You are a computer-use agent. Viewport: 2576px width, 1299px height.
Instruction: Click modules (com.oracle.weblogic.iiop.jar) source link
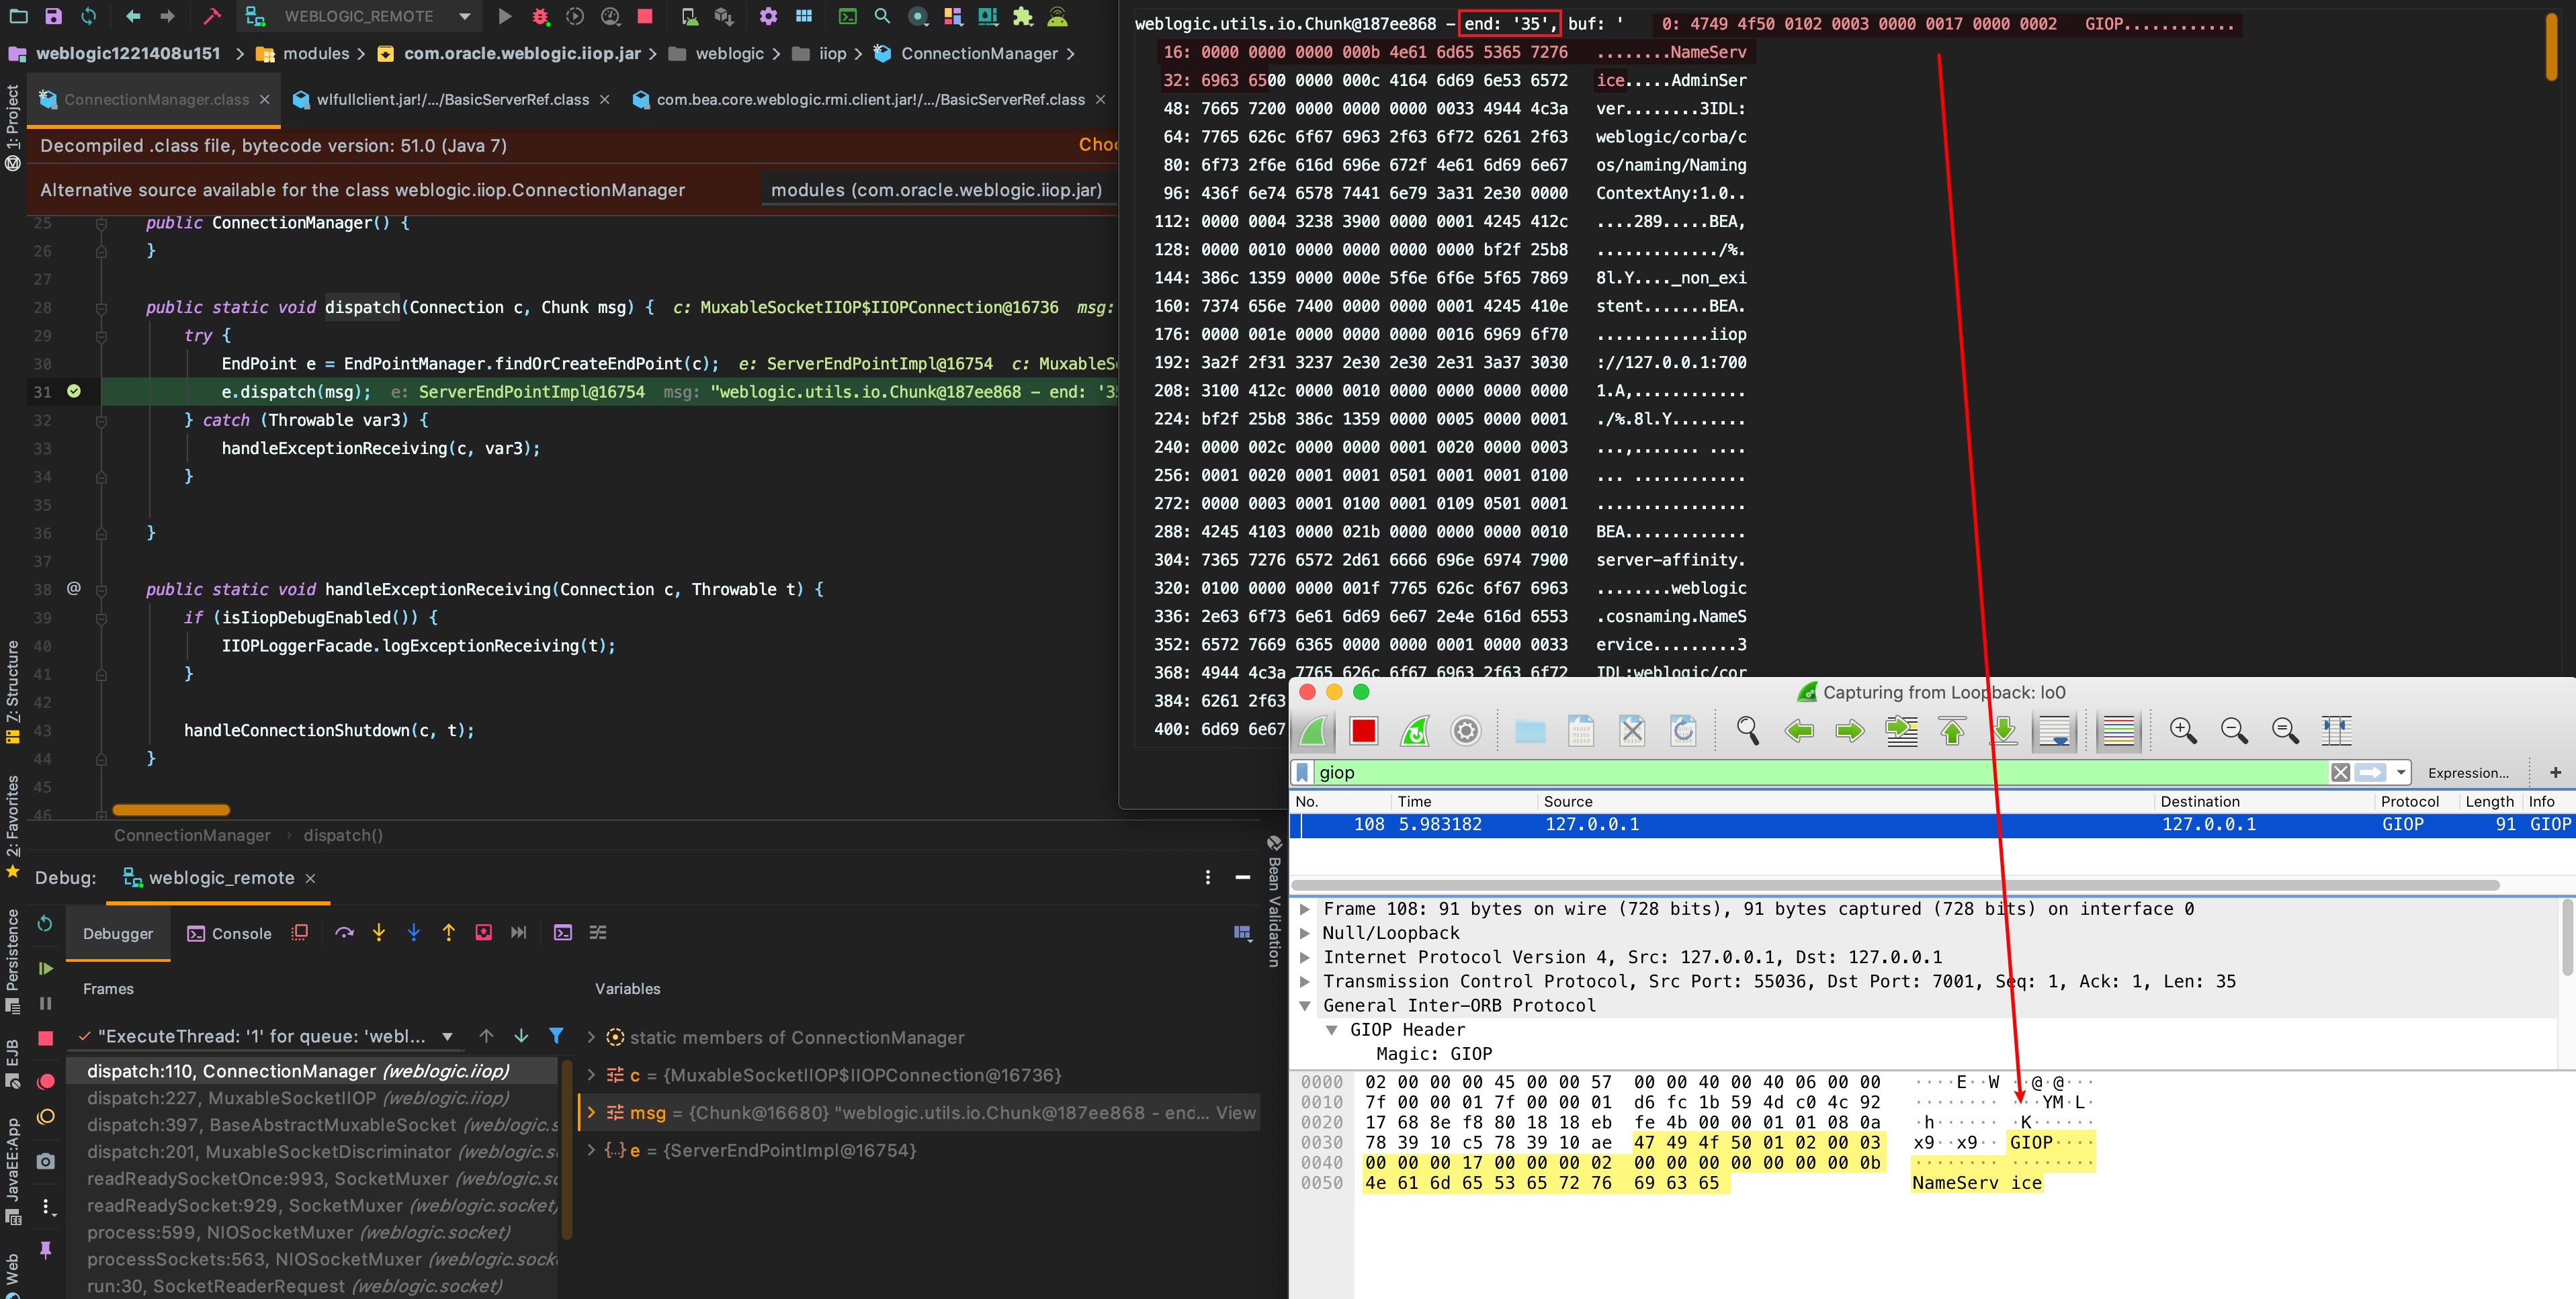pyautogui.click(x=936, y=190)
